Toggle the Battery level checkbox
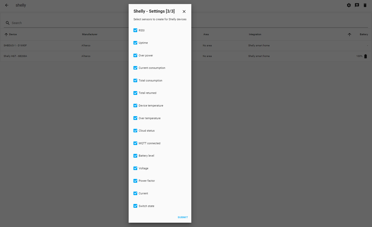The width and height of the screenshot is (372, 227). pyautogui.click(x=135, y=156)
